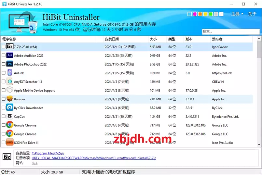Sort by 类型 column header
262x175 pixels.
click(175, 39)
